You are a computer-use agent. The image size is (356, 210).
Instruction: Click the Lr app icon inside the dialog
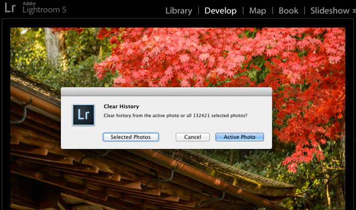(83, 115)
